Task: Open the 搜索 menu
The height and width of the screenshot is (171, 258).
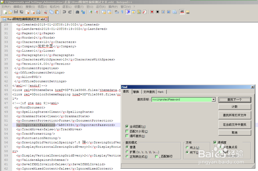Action: tap(30, 7)
